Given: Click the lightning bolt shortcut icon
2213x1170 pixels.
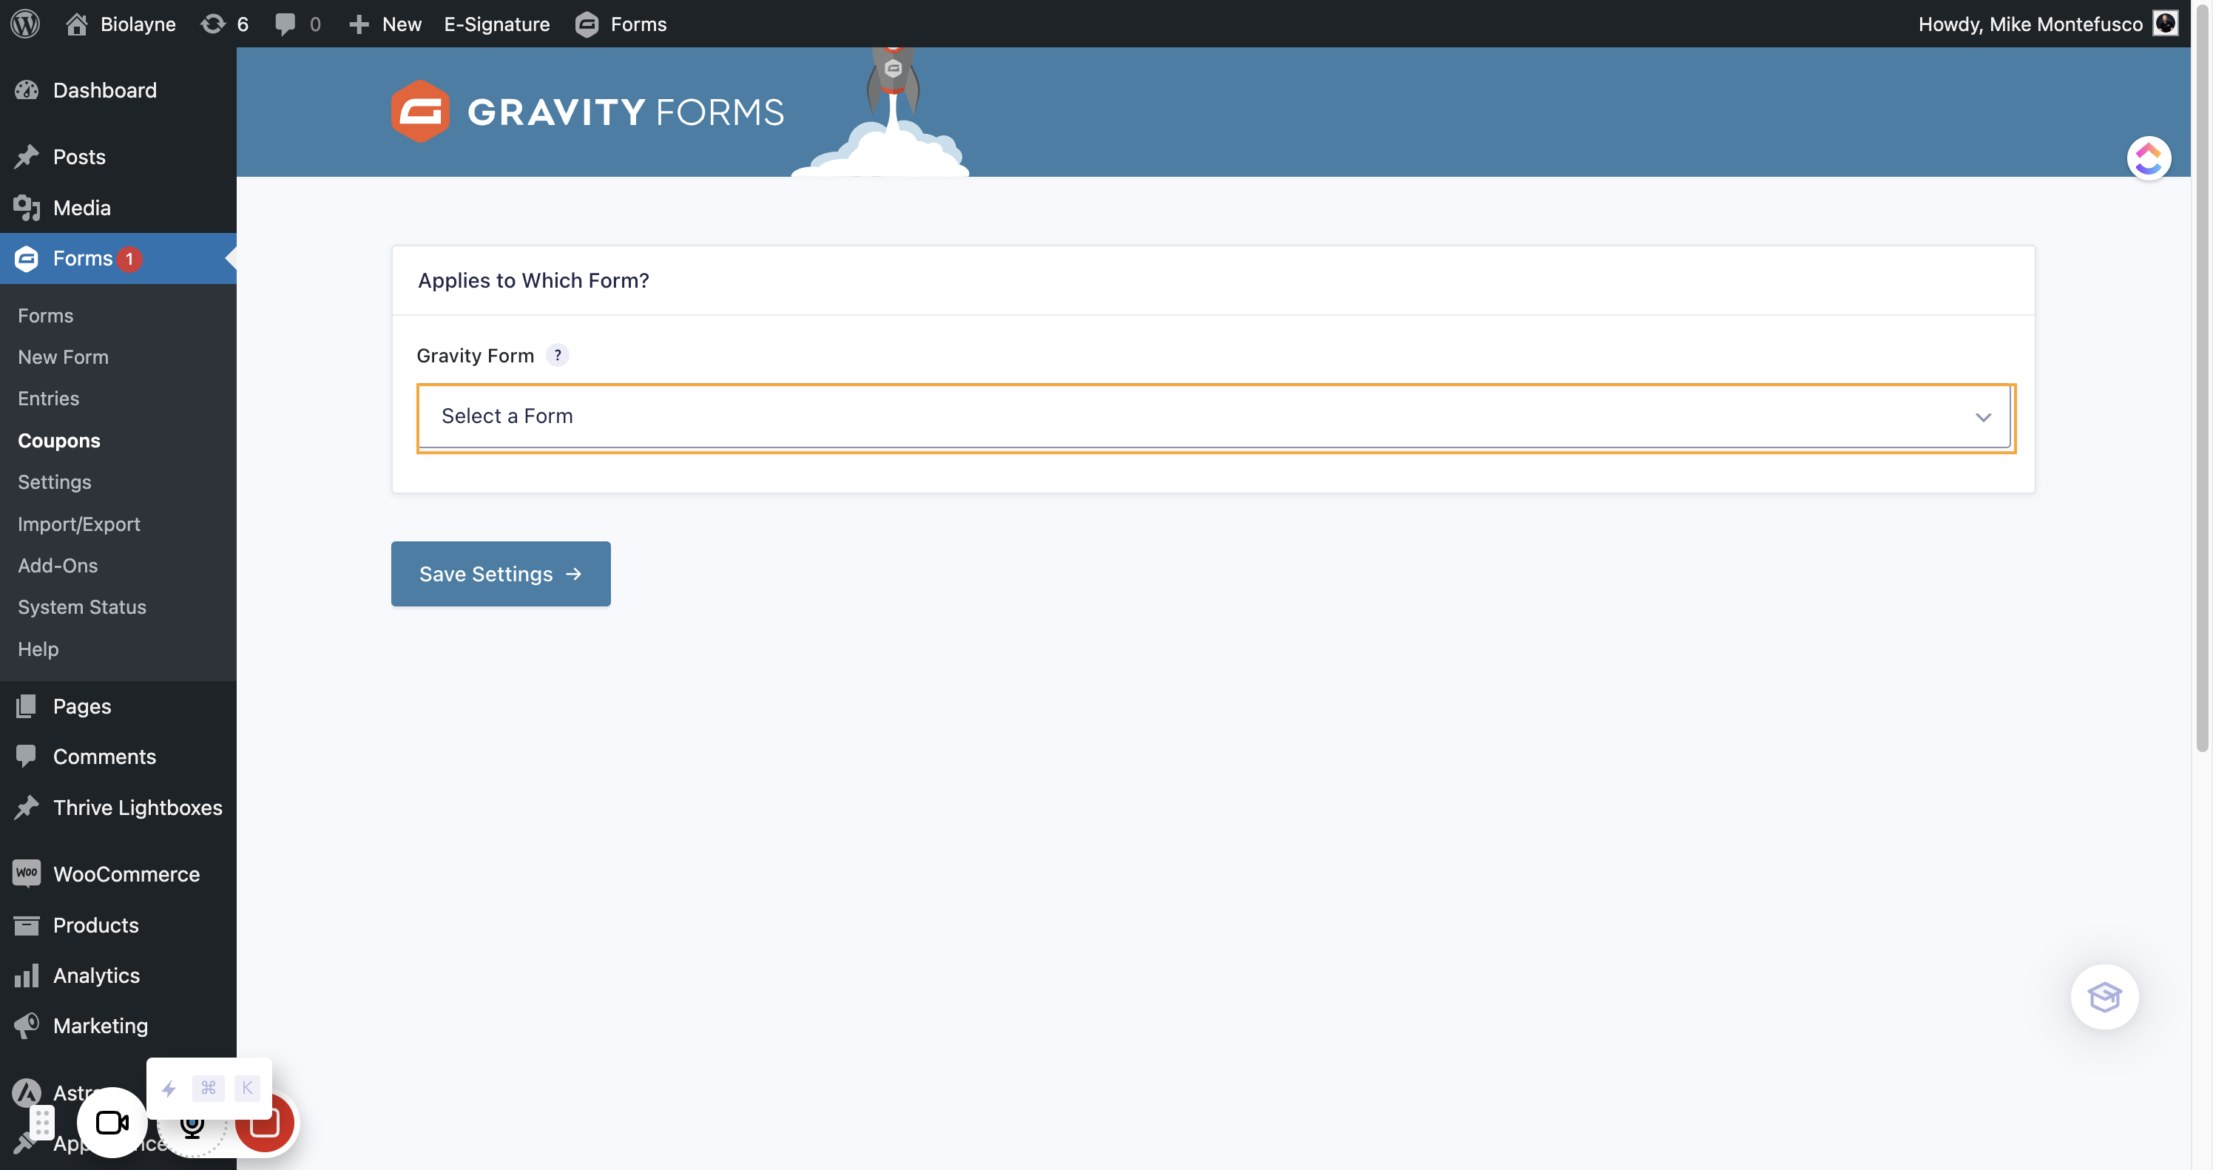Looking at the screenshot, I should click(169, 1089).
